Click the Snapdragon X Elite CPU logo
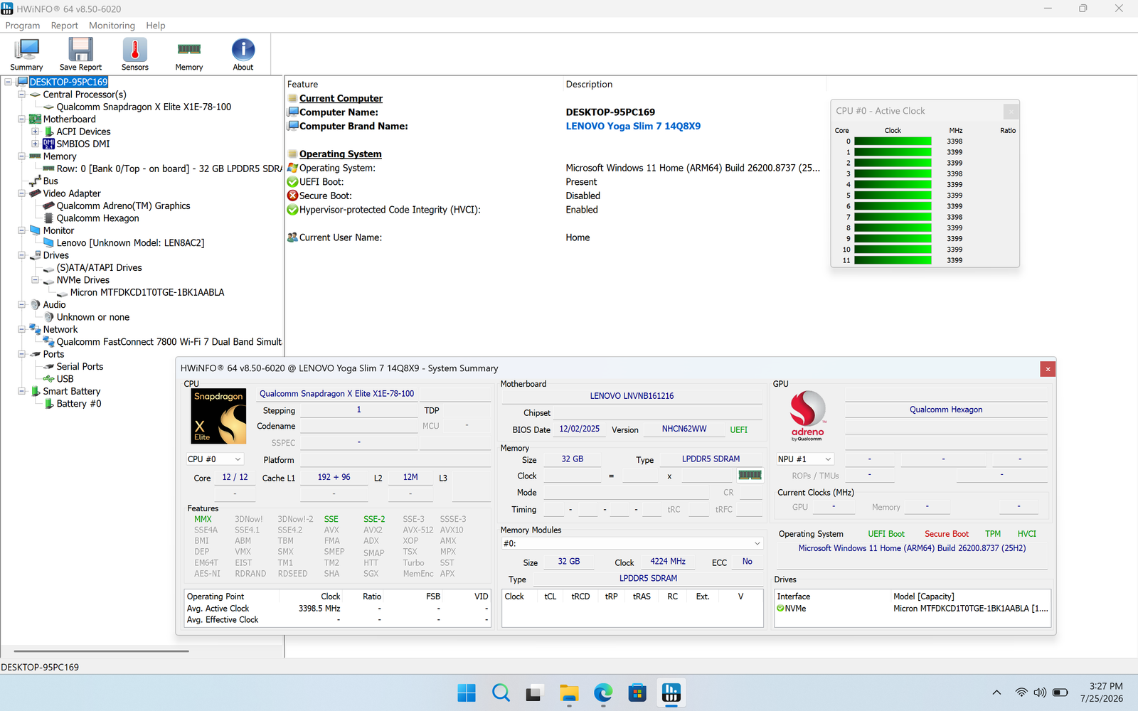 (x=218, y=417)
